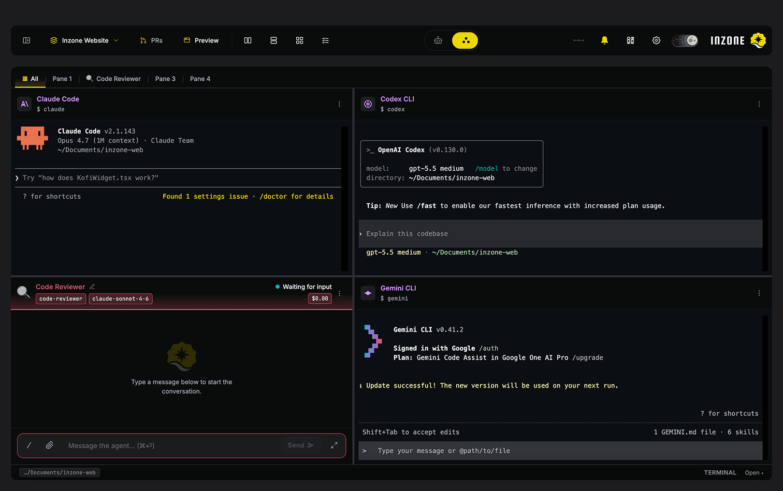Switch to the Code Reviewer tab
The image size is (783, 491).
point(113,79)
